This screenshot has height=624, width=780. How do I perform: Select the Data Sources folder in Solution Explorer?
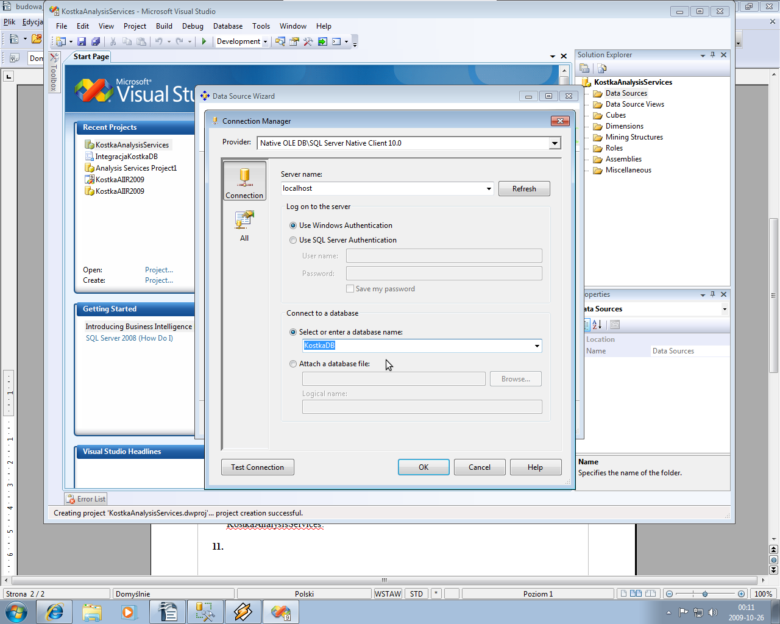click(x=626, y=93)
